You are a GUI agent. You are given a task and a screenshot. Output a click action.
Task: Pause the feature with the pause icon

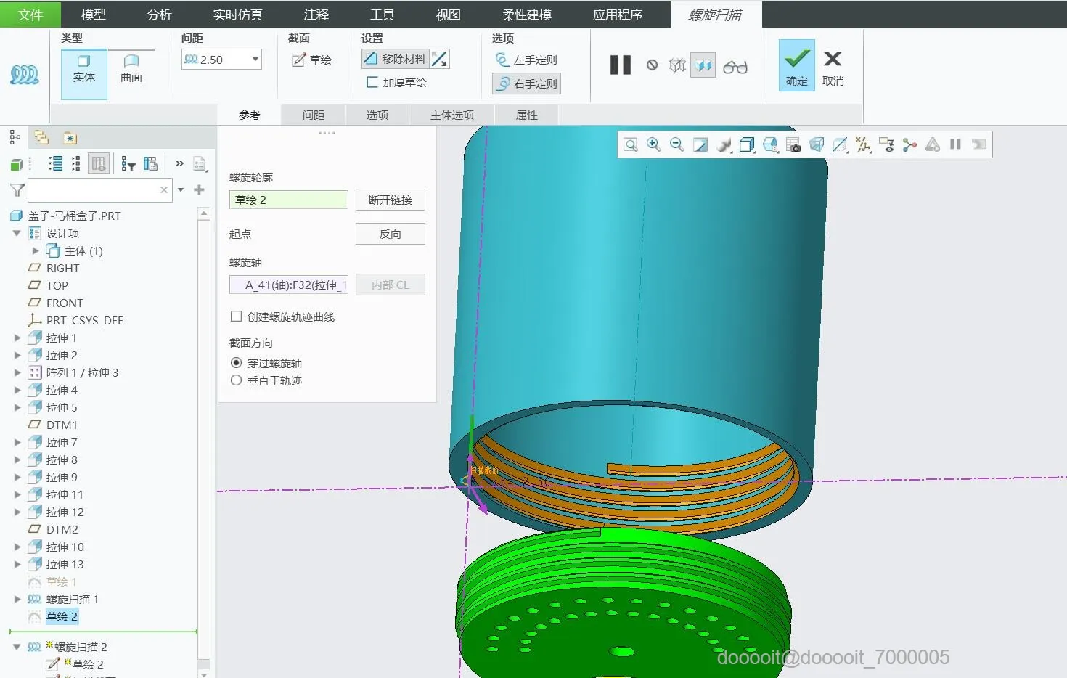coord(620,65)
